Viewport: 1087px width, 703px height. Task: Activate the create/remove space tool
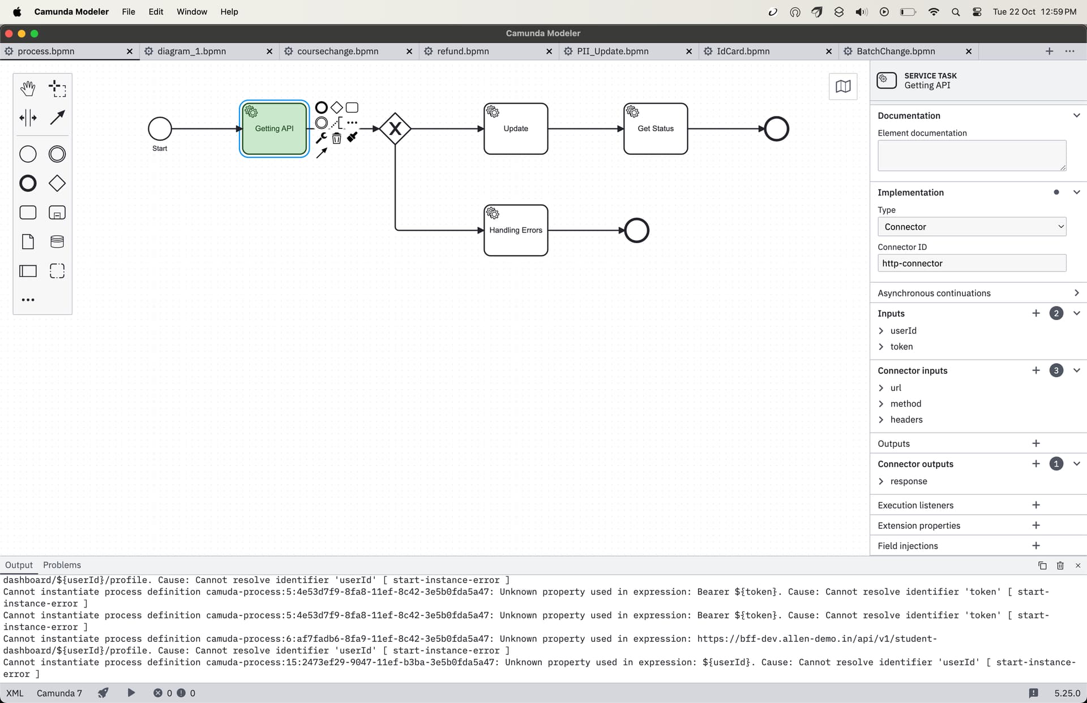coord(28,118)
